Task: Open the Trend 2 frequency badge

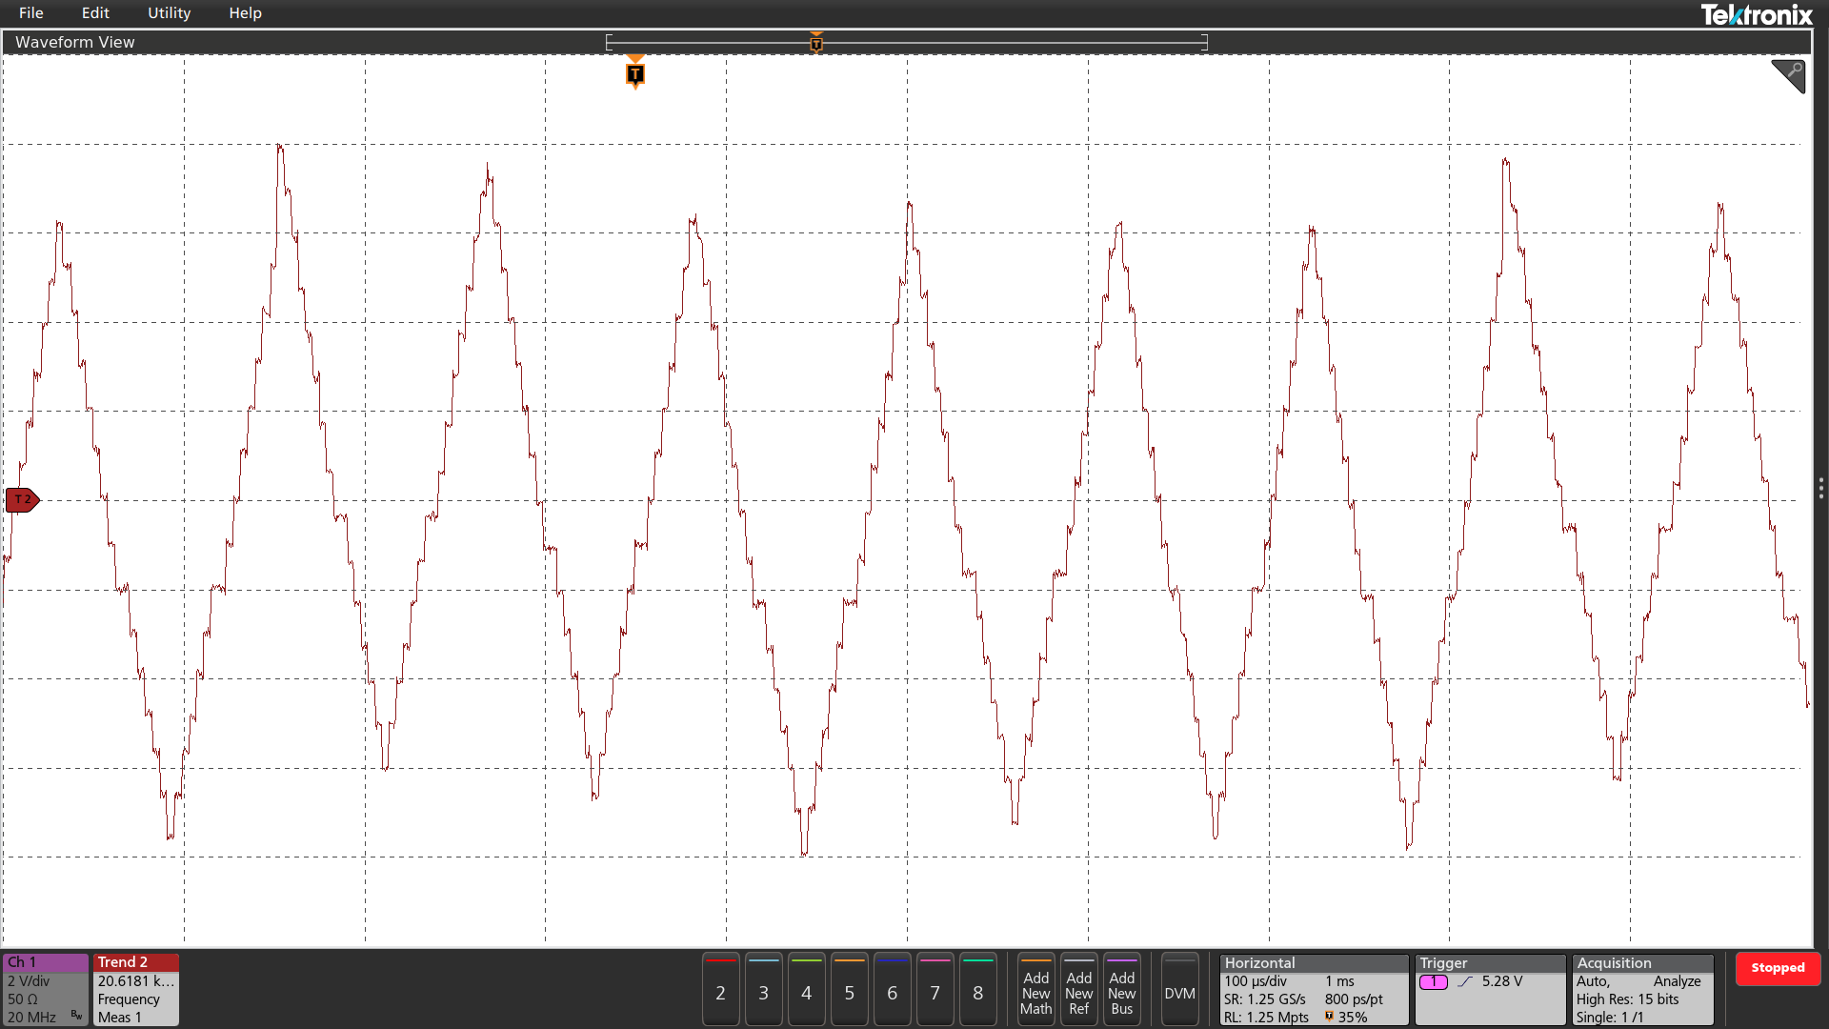Action: [x=136, y=989]
